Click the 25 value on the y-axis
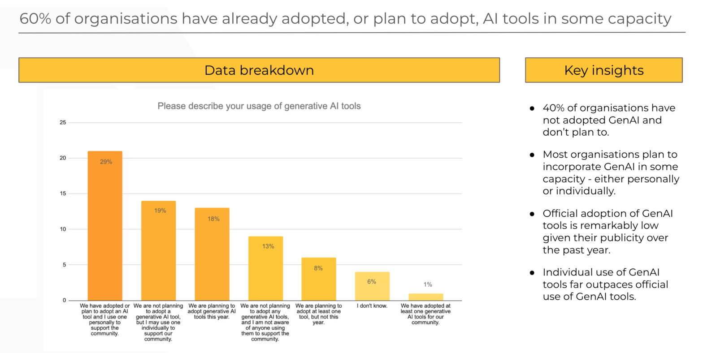The image size is (703, 353). [63, 123]
